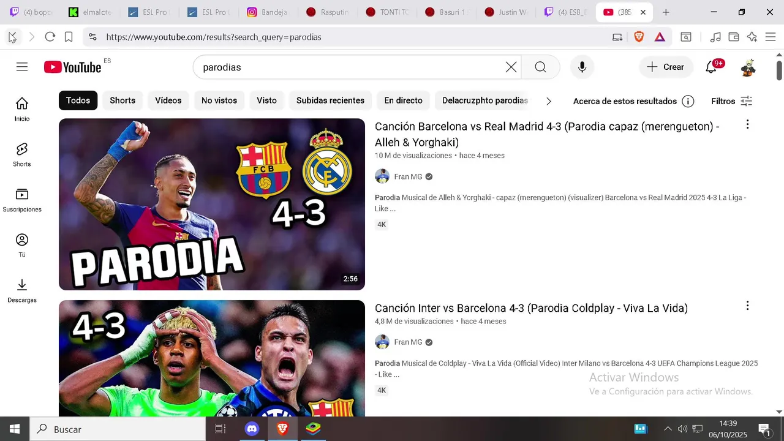Viewport: 784px width, 441px height.
Task: Open three-dot menu for Inter vs Barcelona video
Action: 747,306
